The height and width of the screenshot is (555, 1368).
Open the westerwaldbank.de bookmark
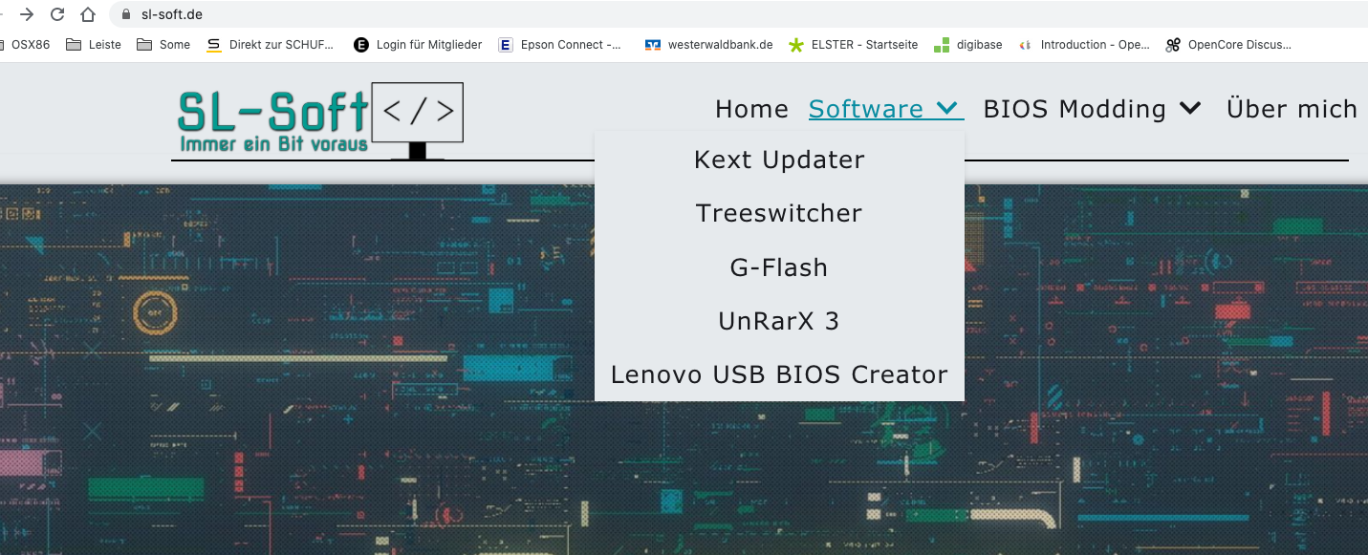[x=709, y=44]
